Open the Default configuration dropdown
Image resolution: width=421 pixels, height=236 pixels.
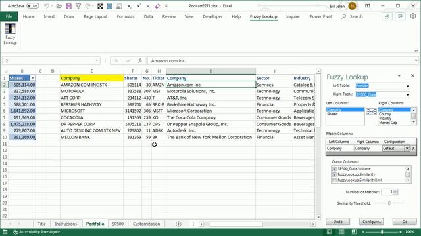[407, 148]
